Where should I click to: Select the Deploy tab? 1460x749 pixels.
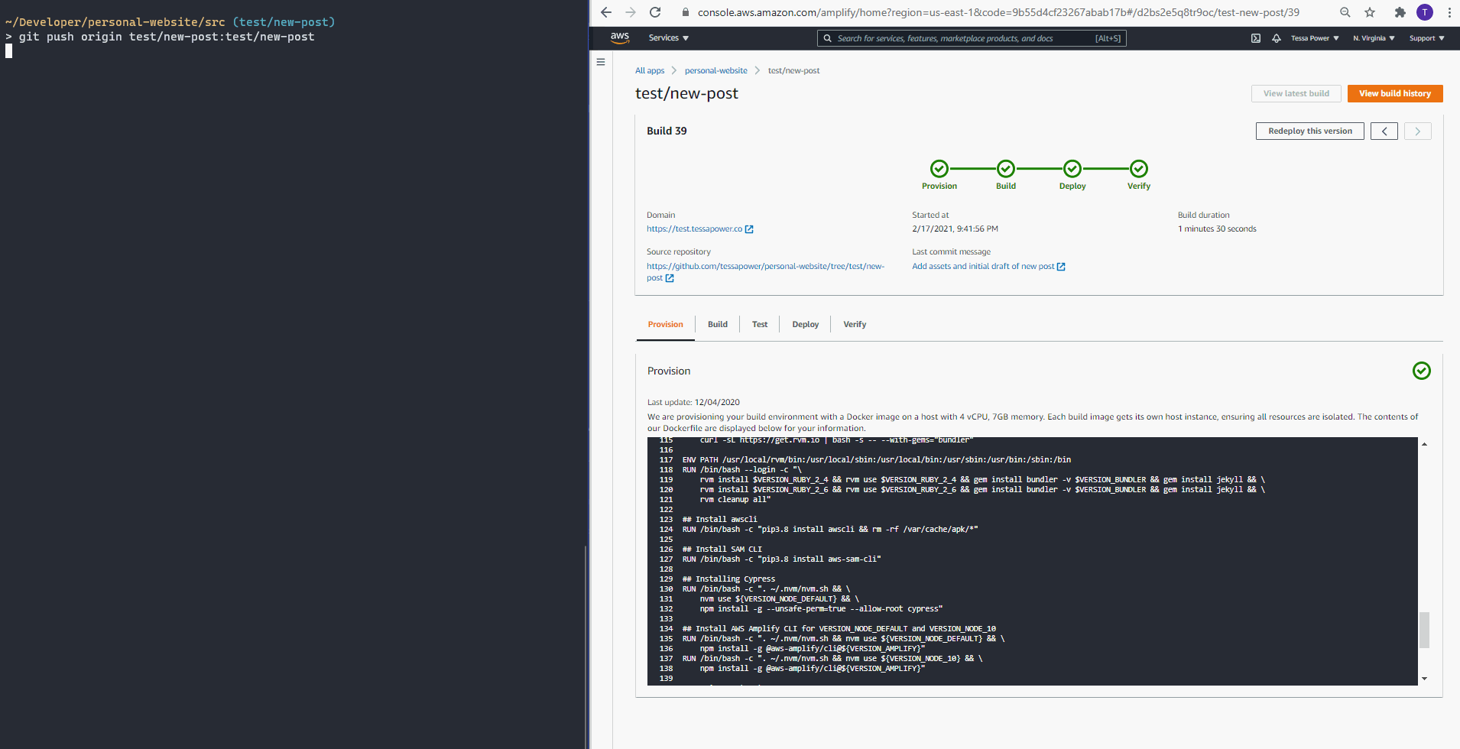[x=805, y=324]
